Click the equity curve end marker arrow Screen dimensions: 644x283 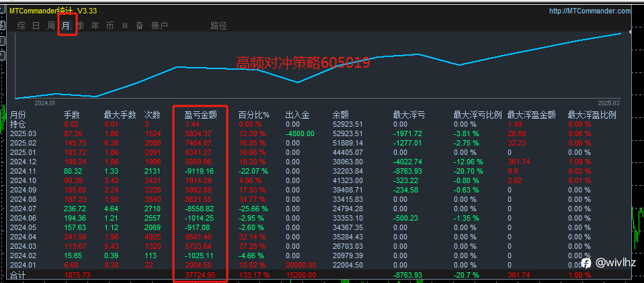click(630, 32)
